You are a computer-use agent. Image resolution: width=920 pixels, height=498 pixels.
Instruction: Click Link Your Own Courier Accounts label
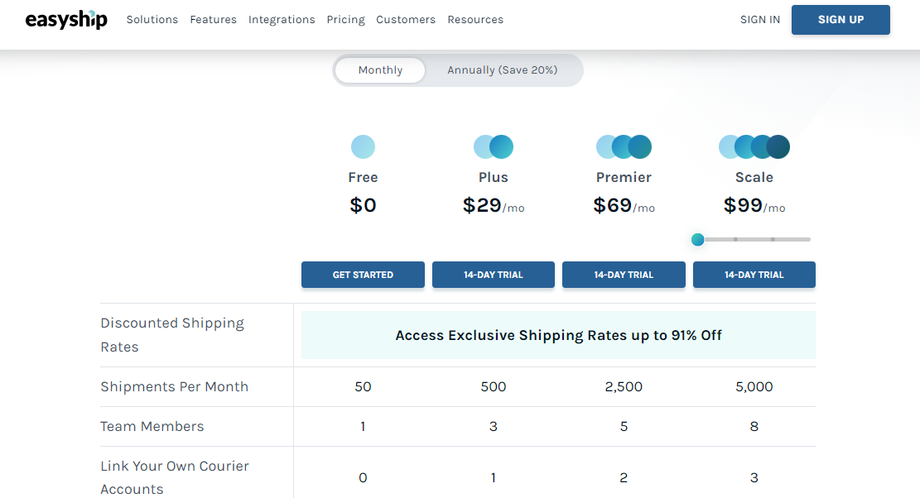tap(175, 477)
